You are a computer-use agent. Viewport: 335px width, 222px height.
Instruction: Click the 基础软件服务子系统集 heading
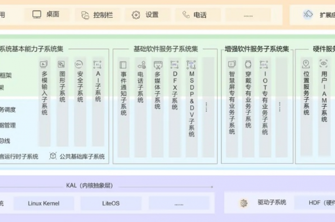pyautogui.click(x=166, y=49)
